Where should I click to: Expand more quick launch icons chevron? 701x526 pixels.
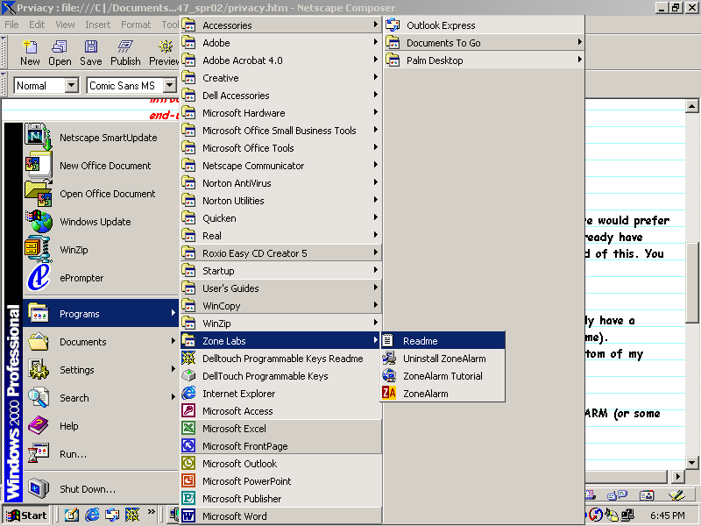(x=151, y=512)
